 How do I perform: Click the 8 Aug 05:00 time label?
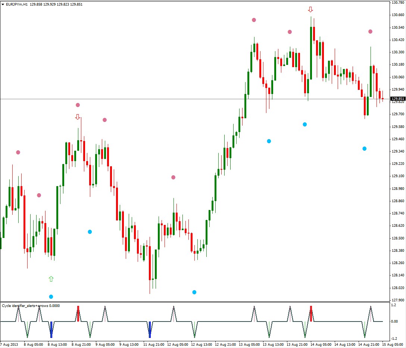tap(34, 345)
